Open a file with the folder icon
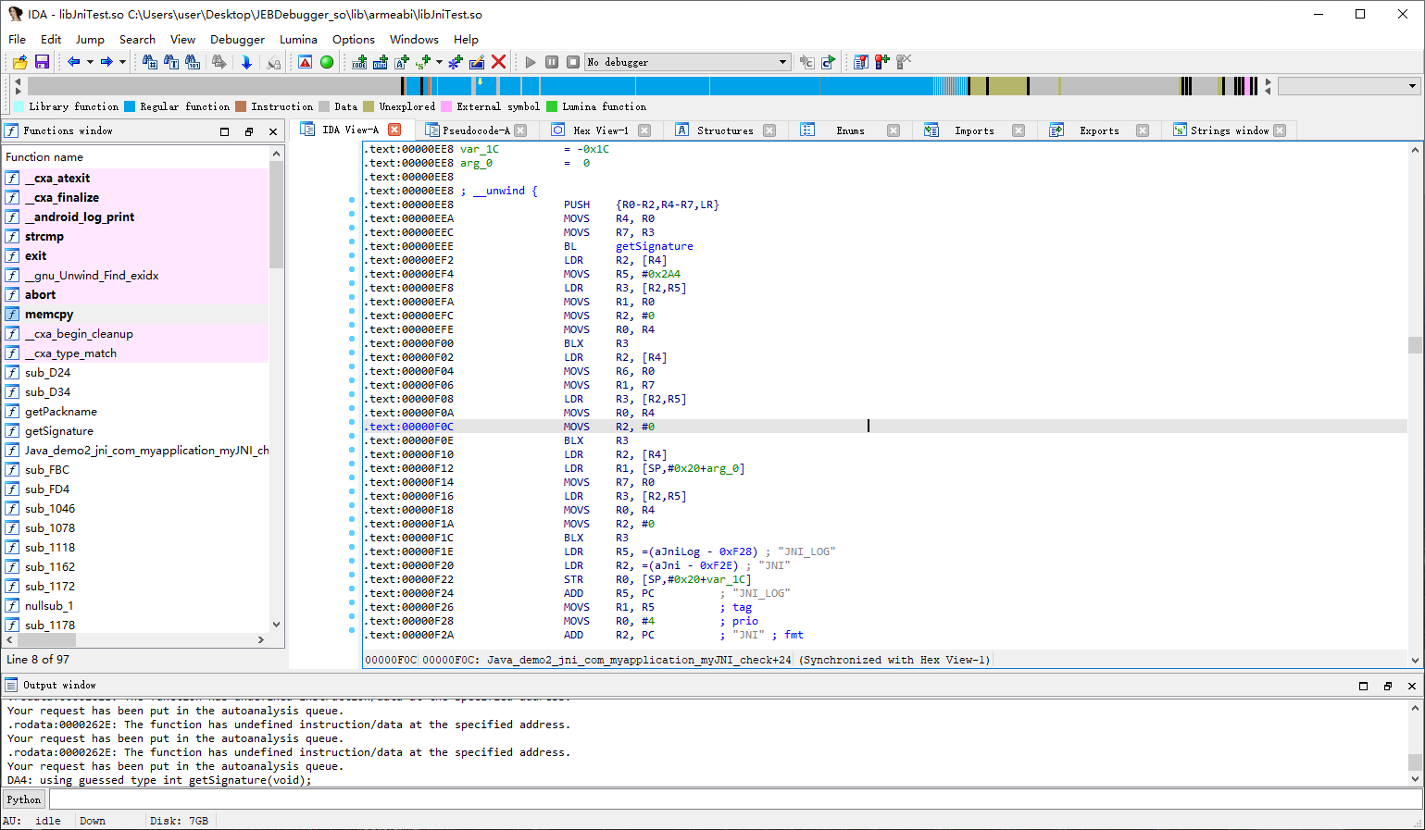Screen dimensions: 1425x830 (19, 62)
